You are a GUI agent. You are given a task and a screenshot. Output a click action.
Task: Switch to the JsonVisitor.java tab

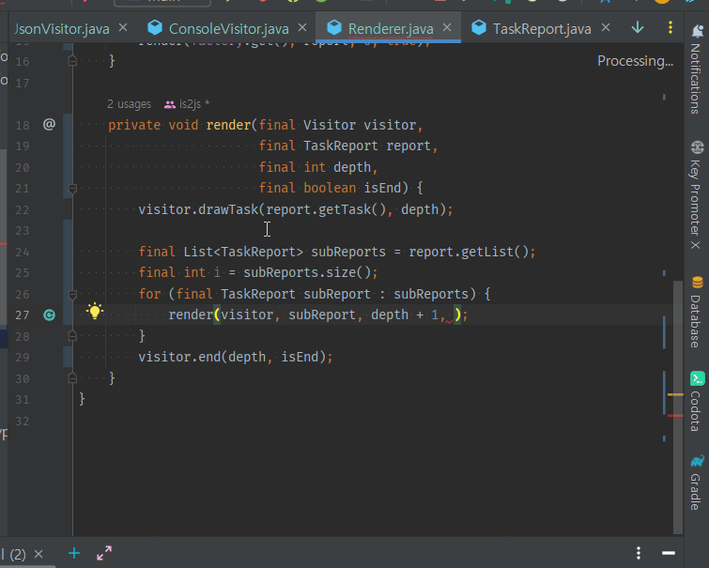pos(62,29)
